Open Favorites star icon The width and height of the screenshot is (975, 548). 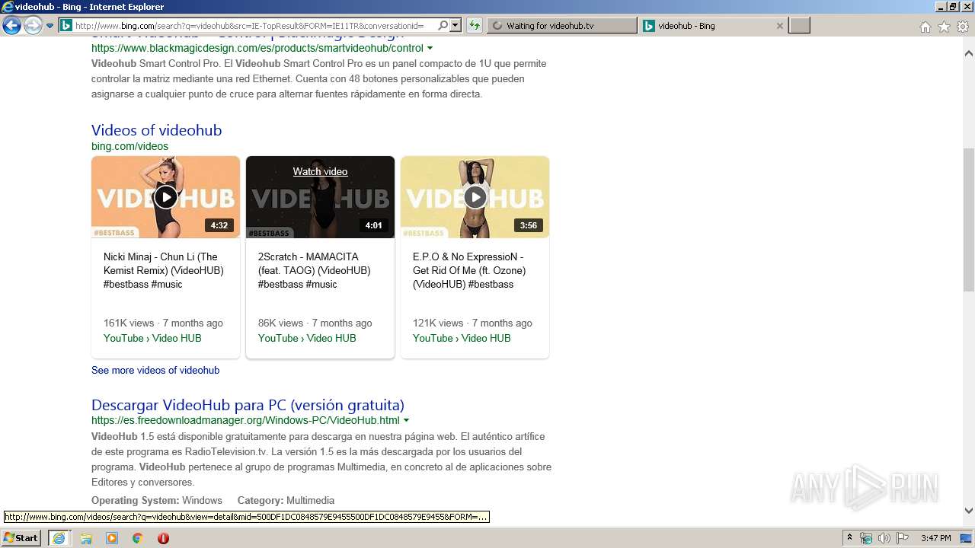(944, 27)
